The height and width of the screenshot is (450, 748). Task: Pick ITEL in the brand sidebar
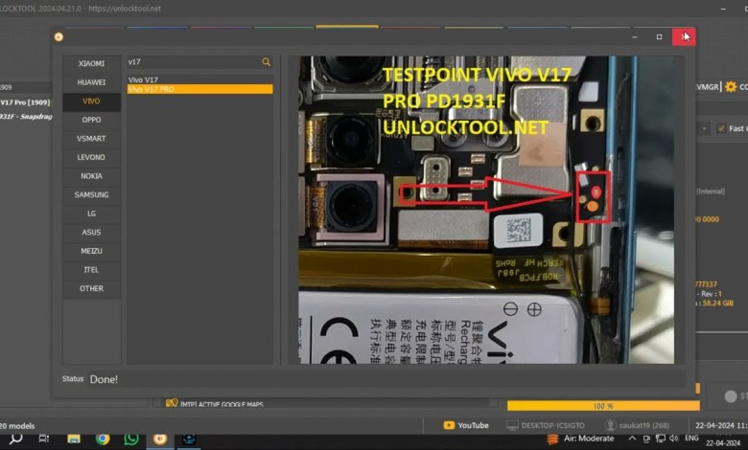[91, 270]
